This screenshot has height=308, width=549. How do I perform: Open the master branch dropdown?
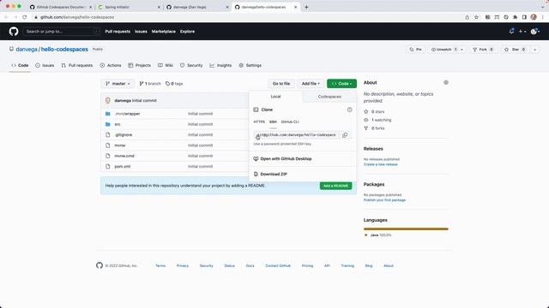(118, 84)
